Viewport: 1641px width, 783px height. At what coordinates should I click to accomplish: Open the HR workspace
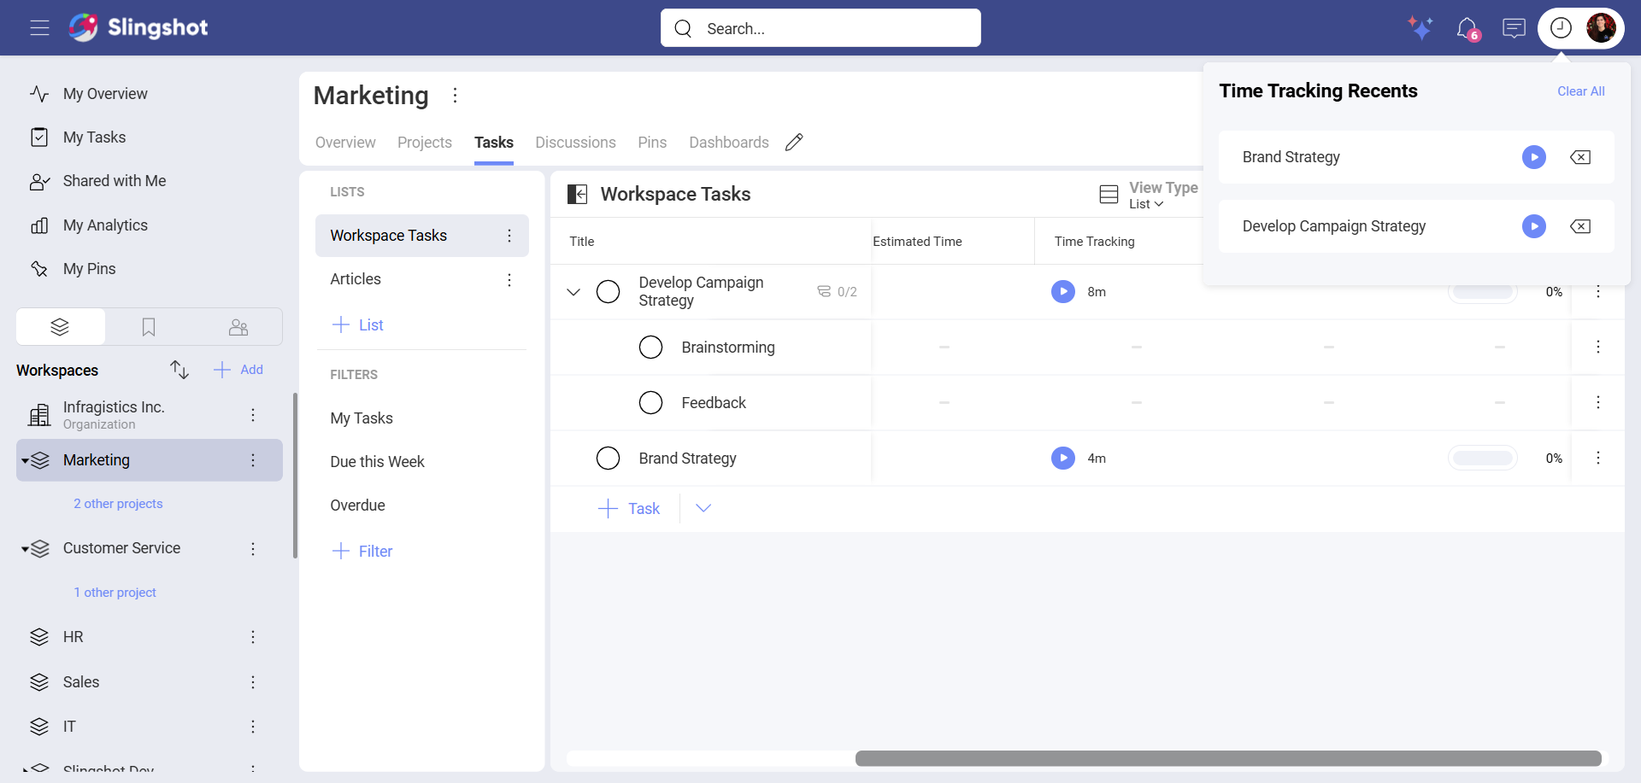point(74,637)
